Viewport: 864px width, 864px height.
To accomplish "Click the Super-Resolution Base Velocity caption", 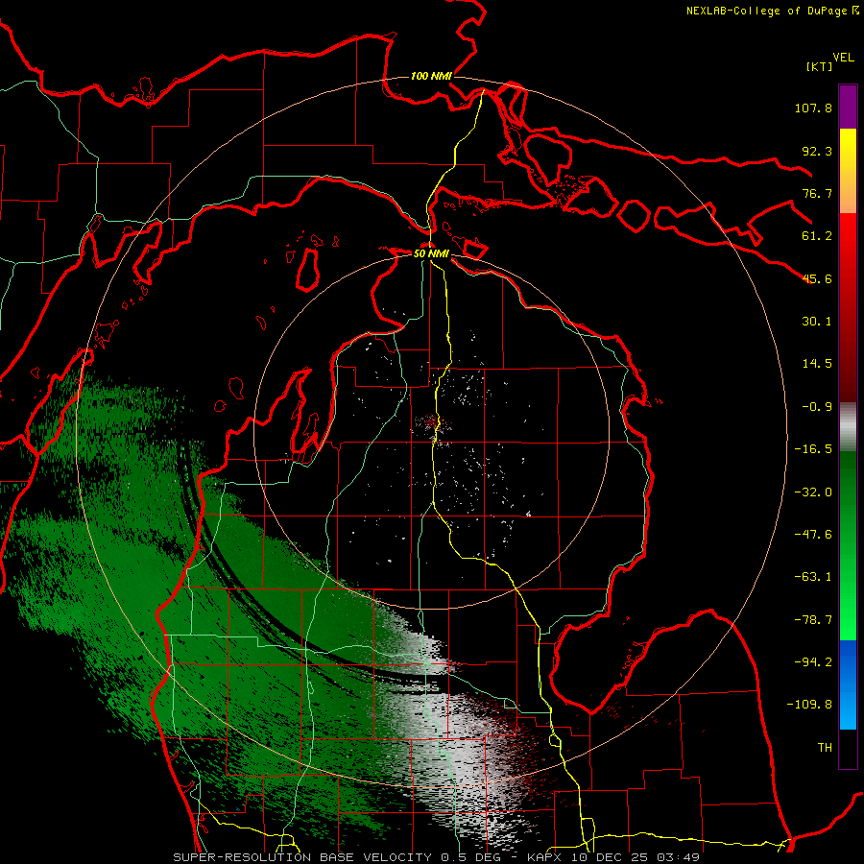I will click(437, 857).
